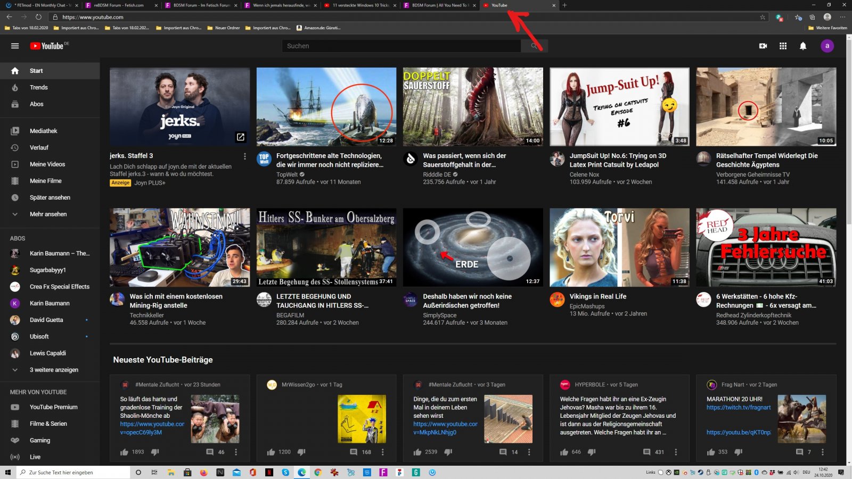This screenshot has width=852, height=479.
Task: Open options menu for jerks. Staffel 3
Action: coord(244,156)
